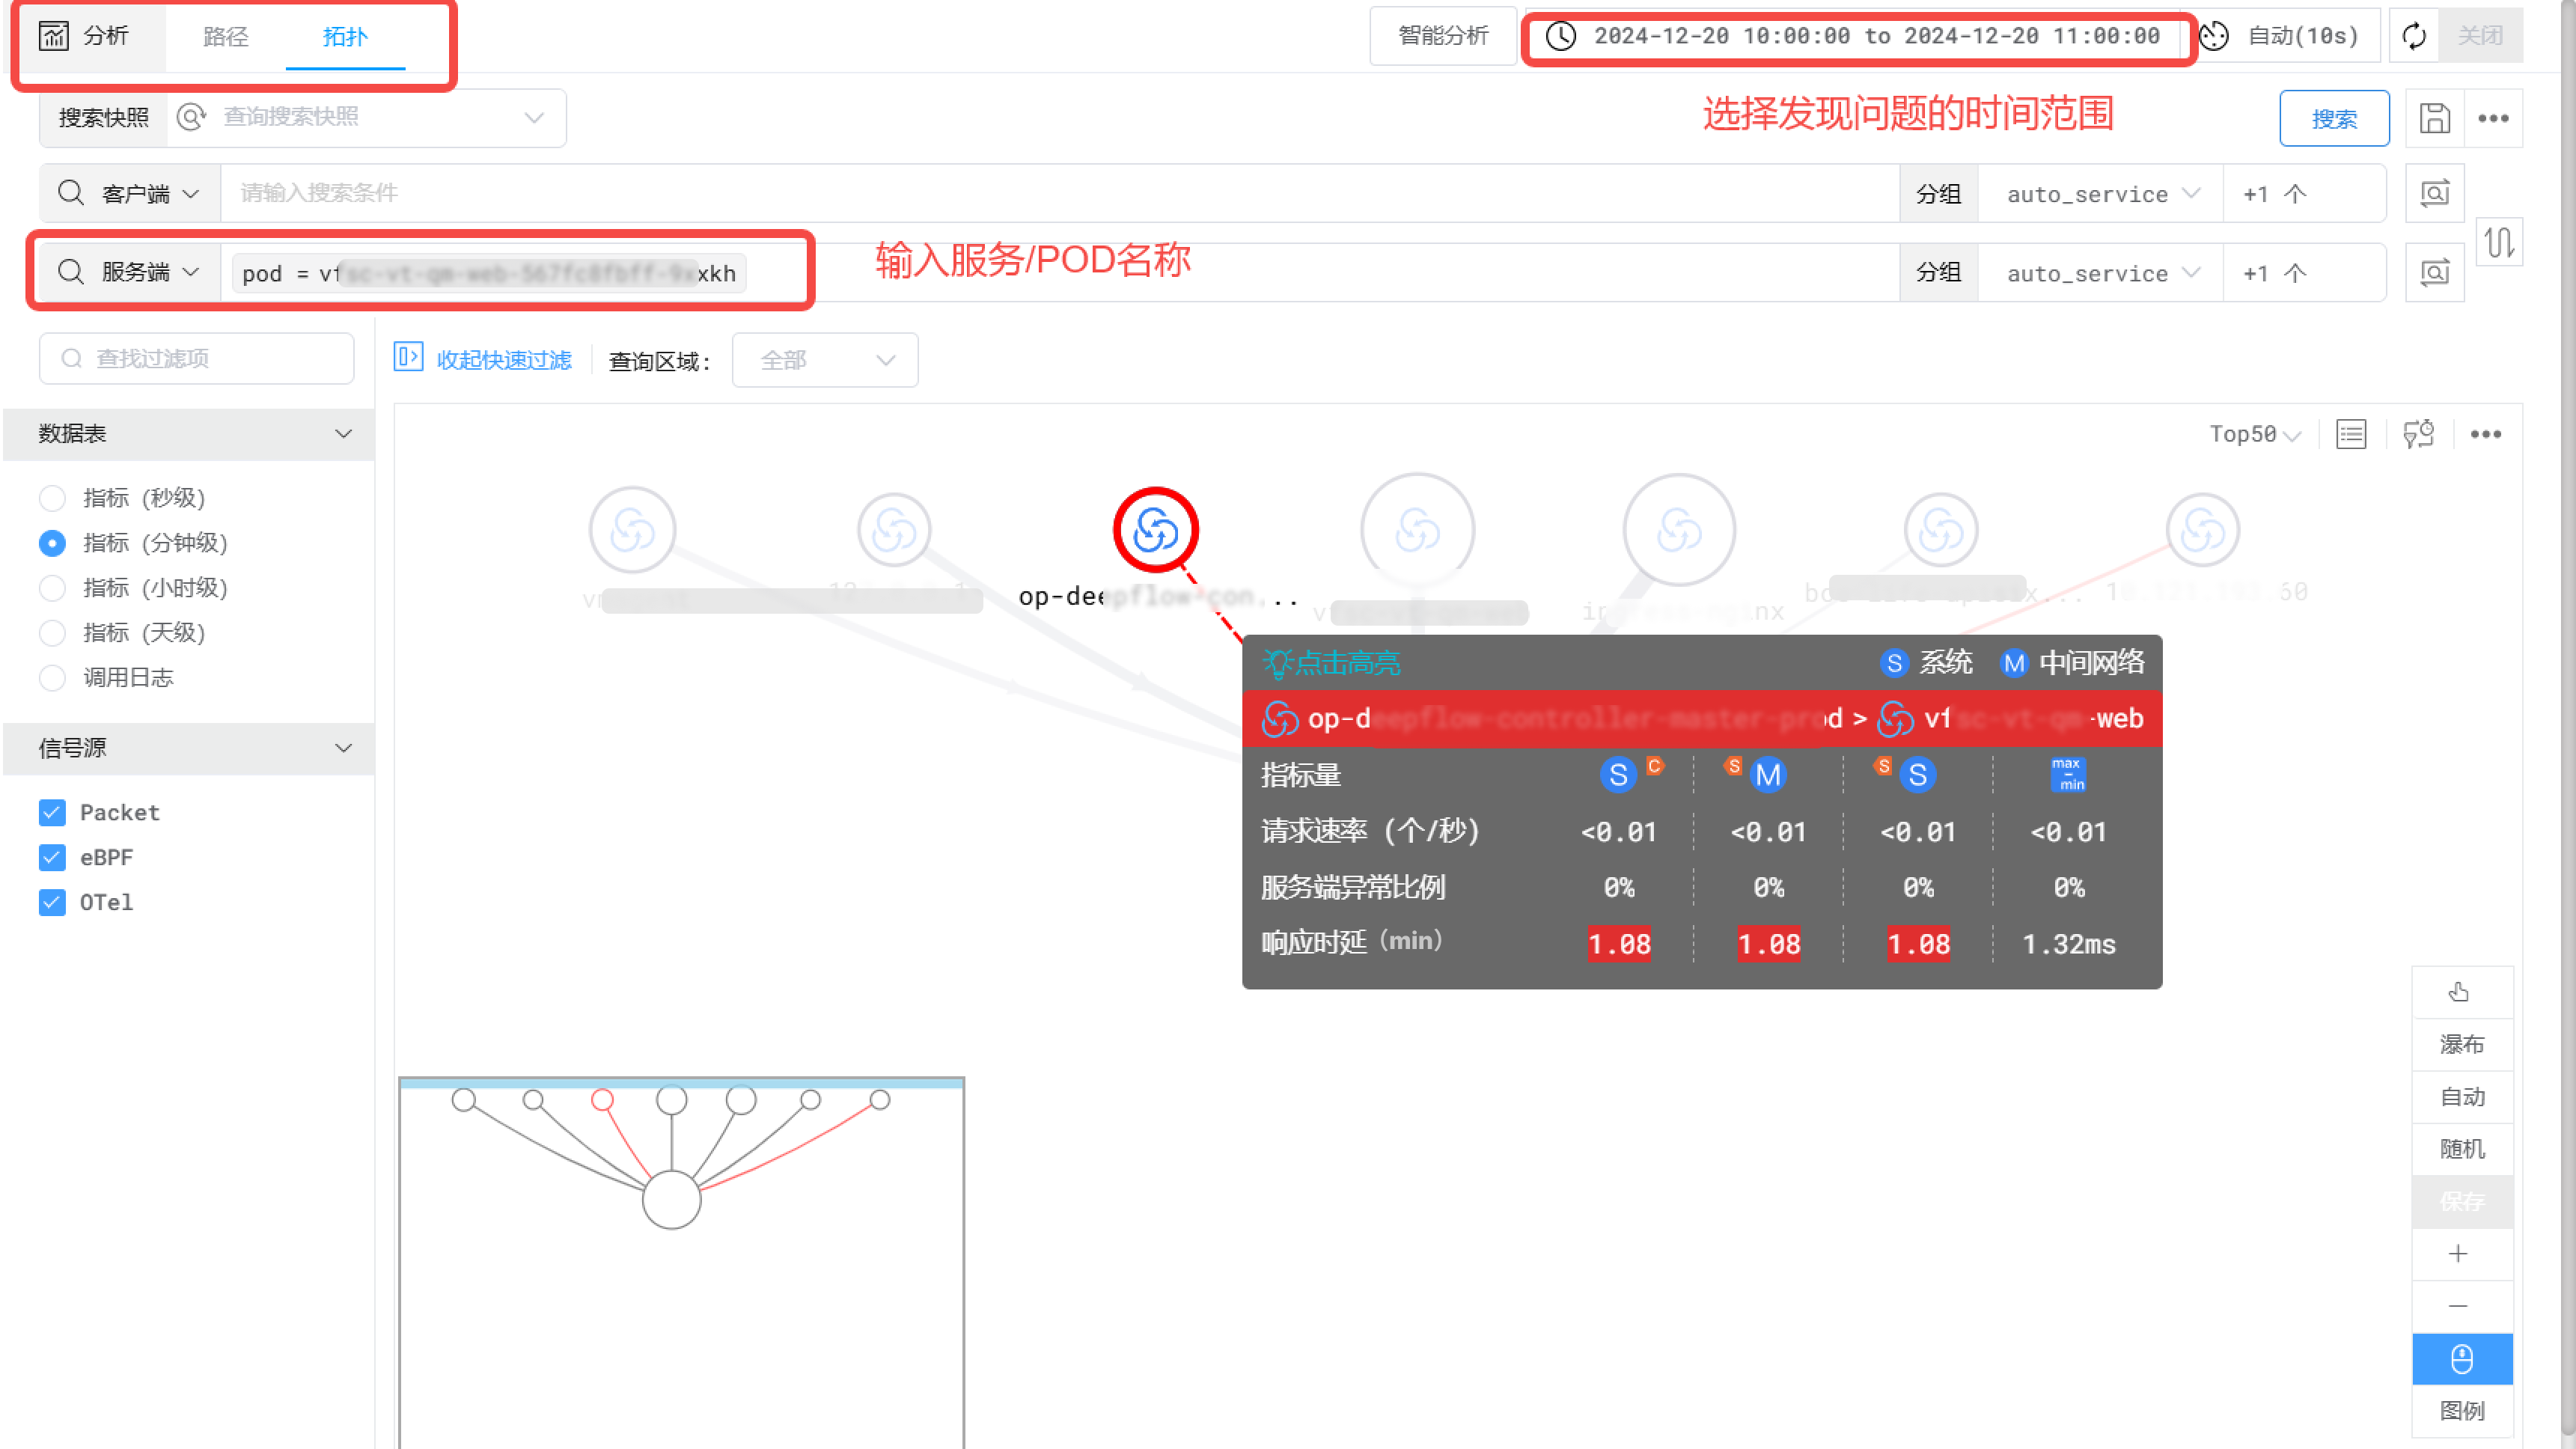Open the 查询区域 全部 dropdown
The image size is (2576, 1449).
pyautogui.click(x=824, y=360)
